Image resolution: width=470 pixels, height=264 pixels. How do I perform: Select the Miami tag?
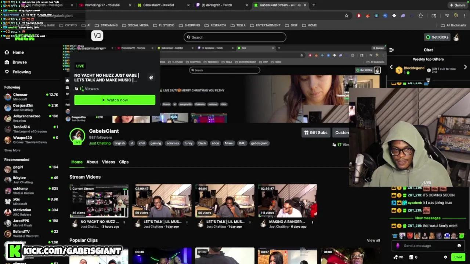(229, 143)
